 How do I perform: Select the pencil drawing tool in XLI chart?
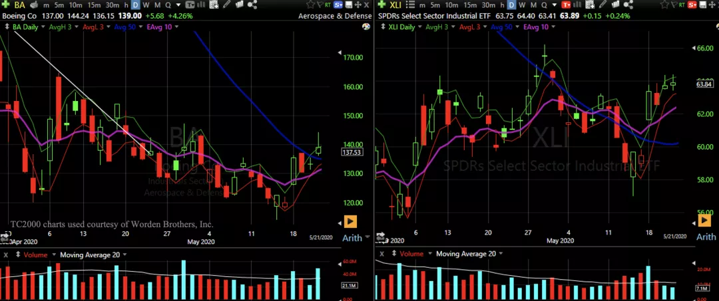[602, 4]
